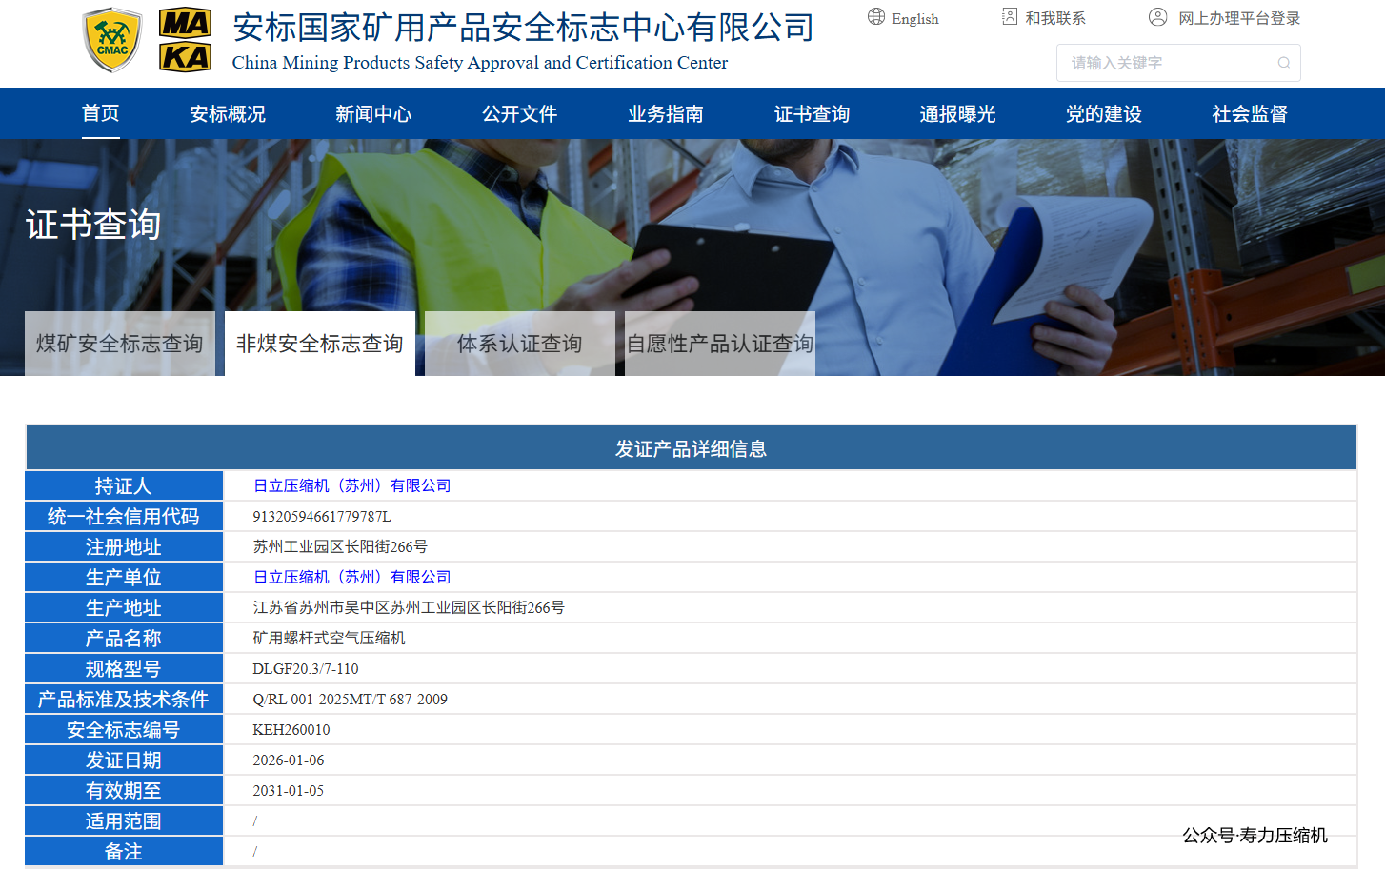Switch to the 体系认证查询 tab
The image size is (1385, 869).
click(520, 344)
